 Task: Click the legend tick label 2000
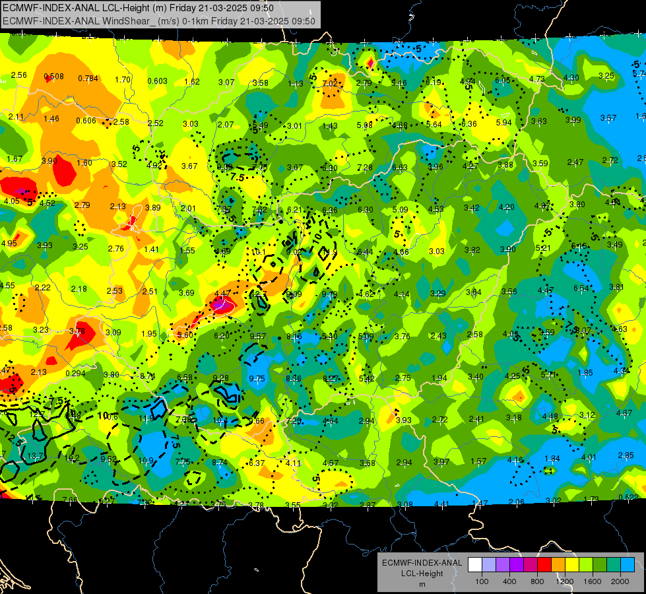pyautogui.click(x=620, y=581)
